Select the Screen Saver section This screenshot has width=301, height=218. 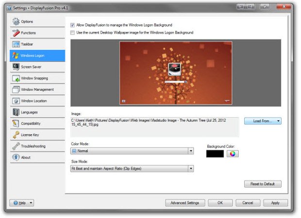(x=37, y=67)
